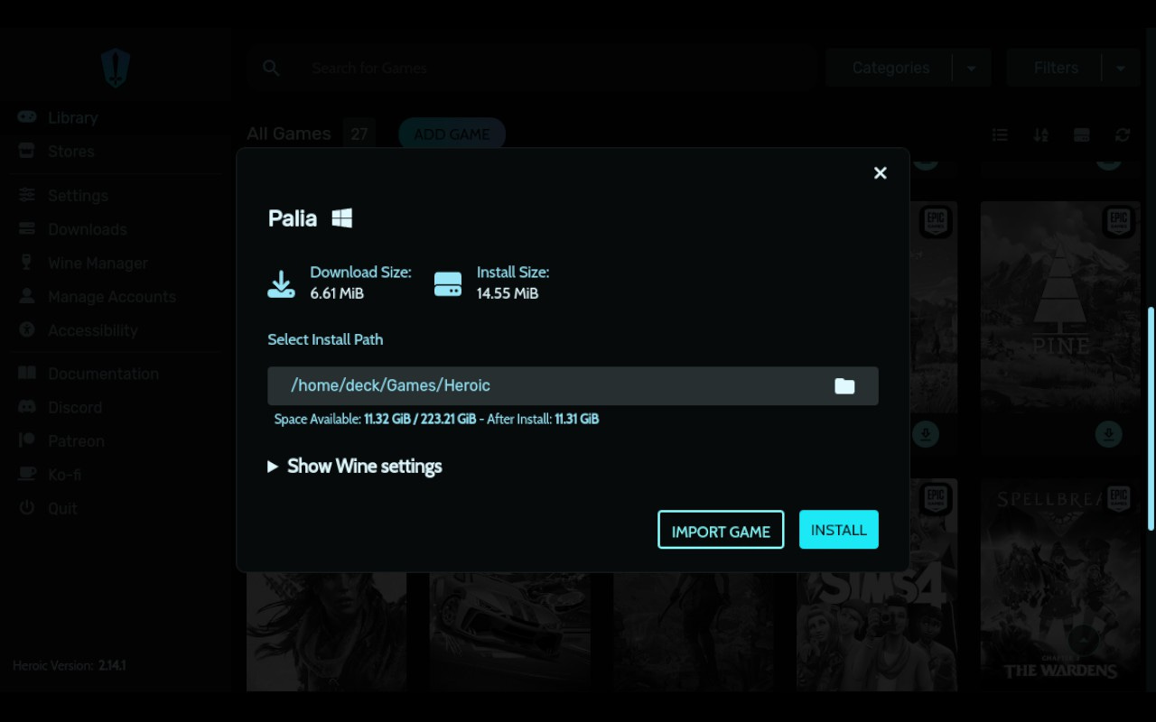
Task: Open the Categories dropdown arrow
Action: pyautogui.click(x=971, y=69)
